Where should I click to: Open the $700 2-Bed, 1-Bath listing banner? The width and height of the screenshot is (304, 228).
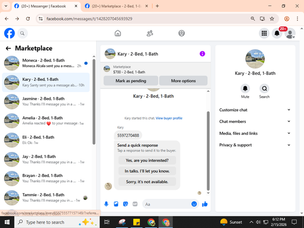coord(156,69)
